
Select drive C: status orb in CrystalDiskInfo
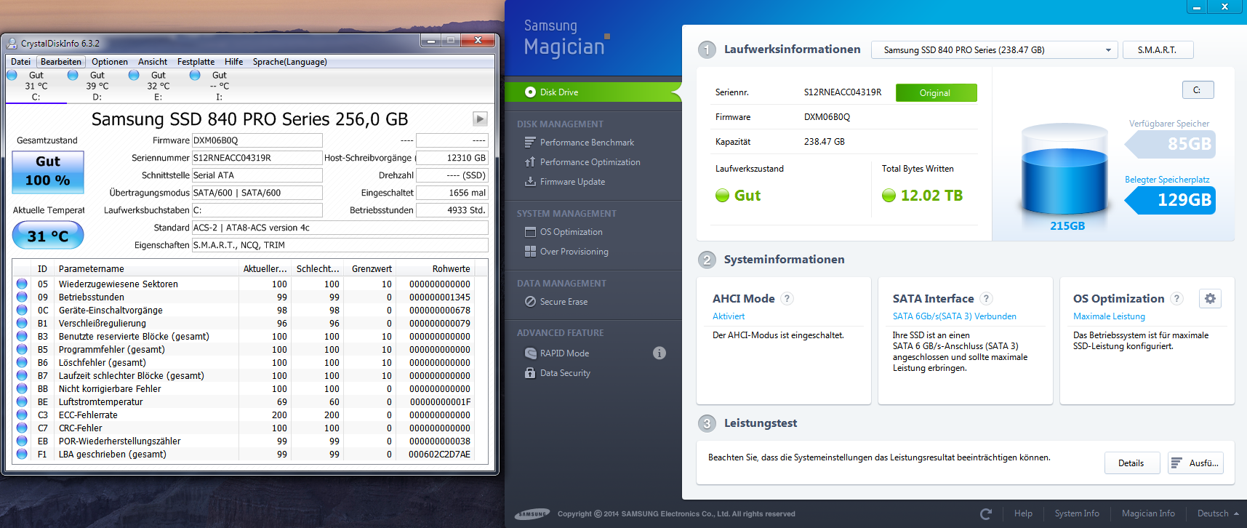[x=12, y=75]
